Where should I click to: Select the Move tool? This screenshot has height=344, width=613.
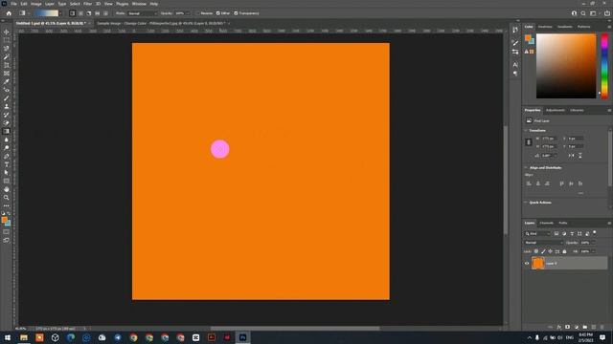tap(7, 32)
